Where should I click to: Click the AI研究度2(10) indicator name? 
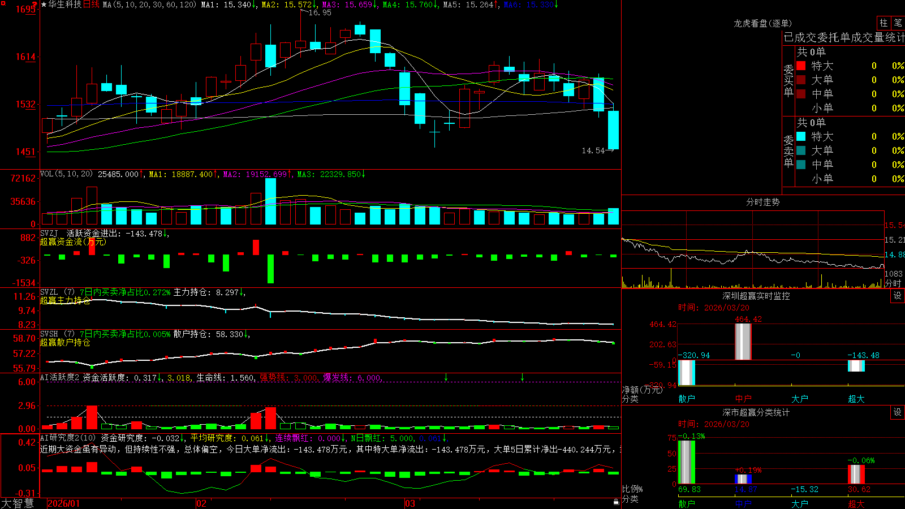click(x=68, y=438)
